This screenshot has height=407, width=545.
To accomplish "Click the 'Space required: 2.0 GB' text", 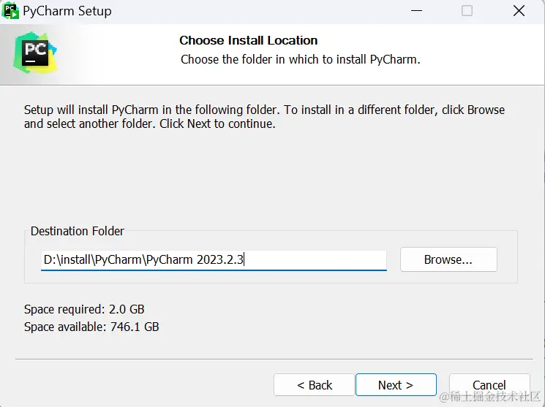I will pos(84,309).
